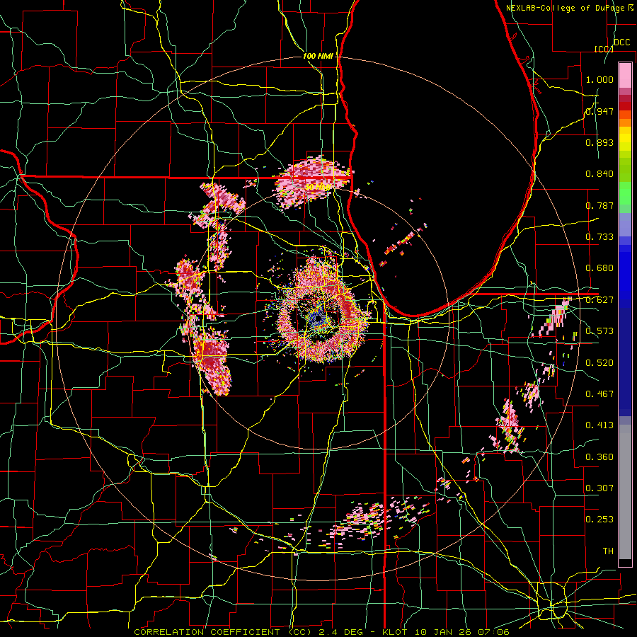Click the 0.253 legend value
The height and width of the screenshot is (637, 637).
[x=599, y=520]
